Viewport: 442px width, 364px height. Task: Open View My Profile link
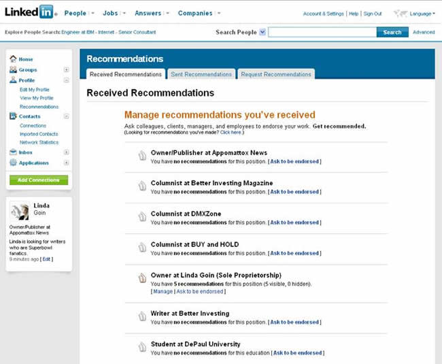(x=36, y=98)
